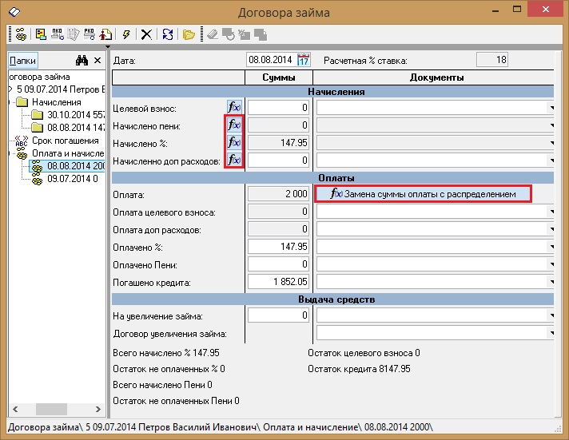Click Замена суммы оплаты с распределением button

click(x=423, y=194)
